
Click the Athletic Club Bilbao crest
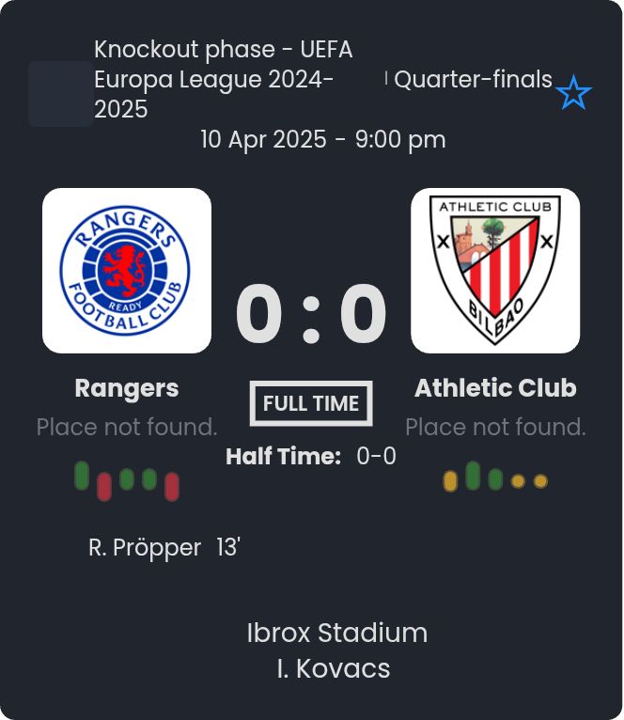[x=495, y=271]
